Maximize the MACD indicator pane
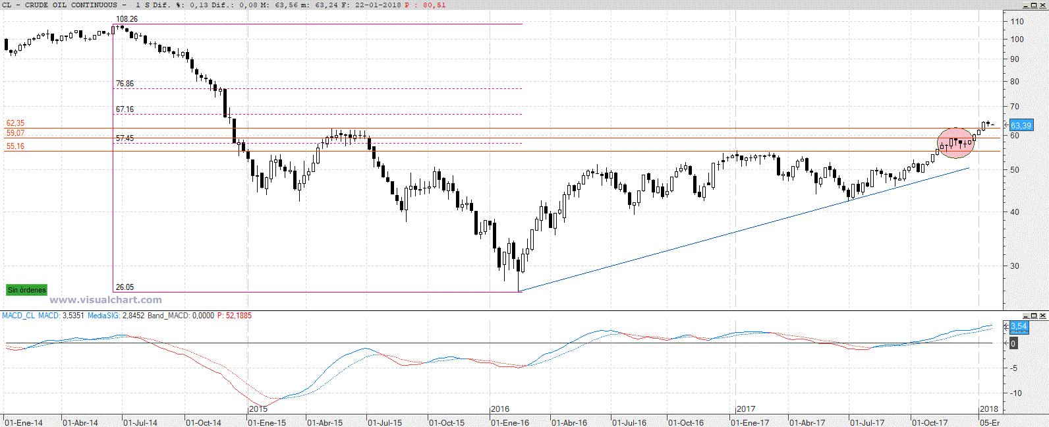Image resolution: width=1049 pixels, height=427 pixels. pyautogui.click(x=1035, y=316)
